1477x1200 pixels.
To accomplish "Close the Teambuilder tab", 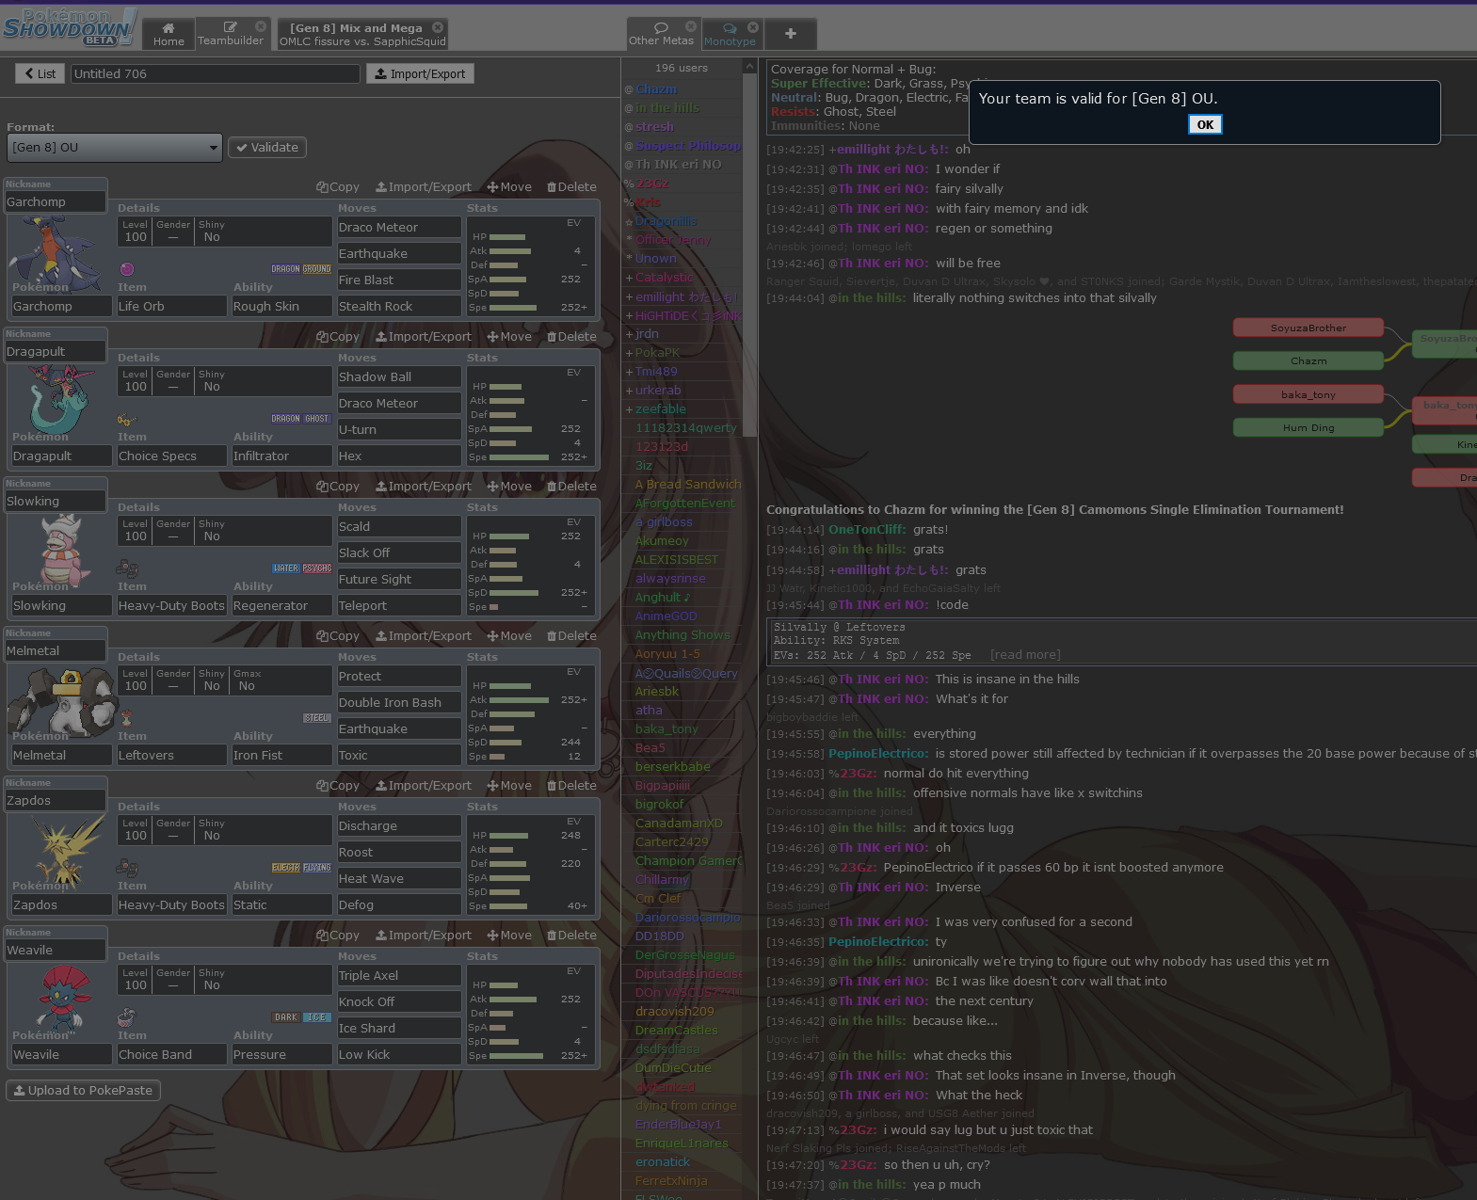I will tap(261, 26).
